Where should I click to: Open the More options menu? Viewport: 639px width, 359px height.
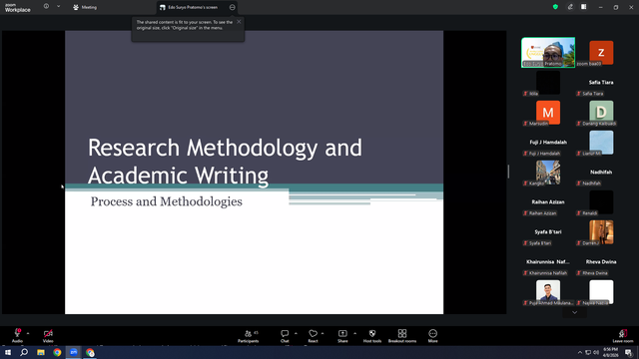(x=432, y=336)
